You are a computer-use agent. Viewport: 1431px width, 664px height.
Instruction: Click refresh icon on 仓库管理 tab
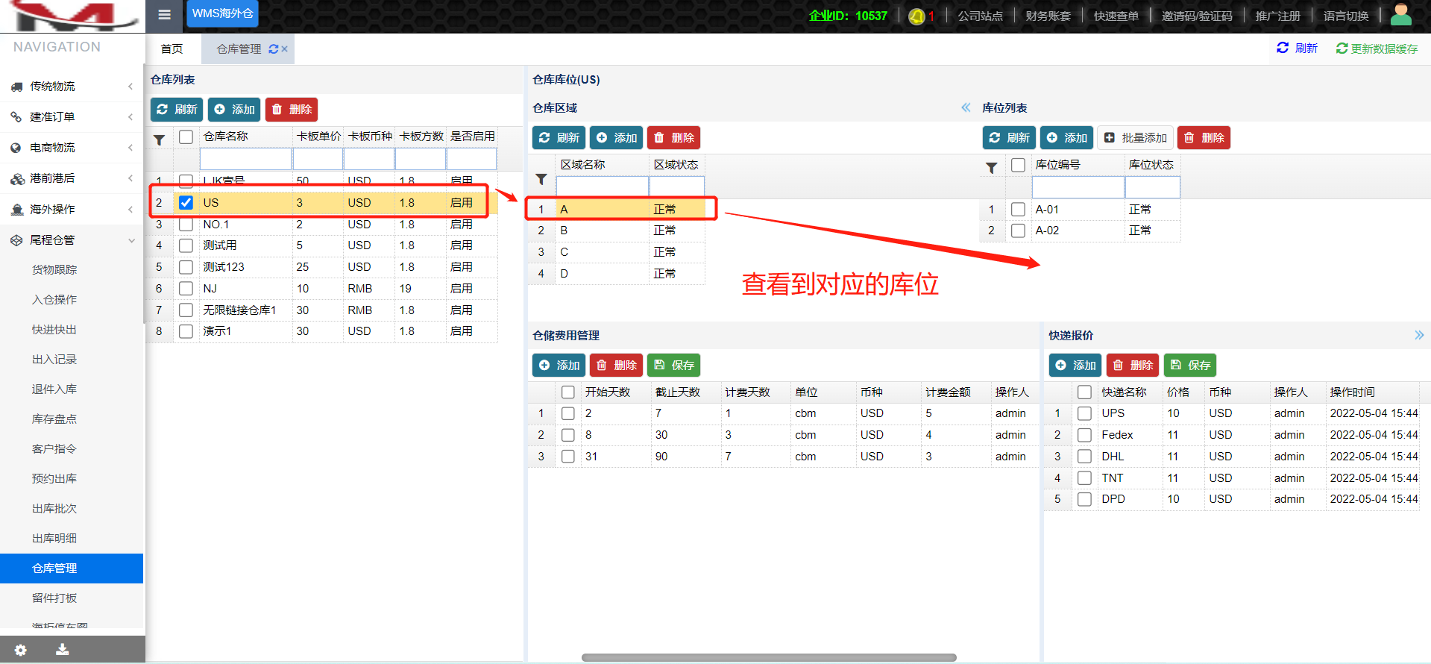[x=274, y=49]
